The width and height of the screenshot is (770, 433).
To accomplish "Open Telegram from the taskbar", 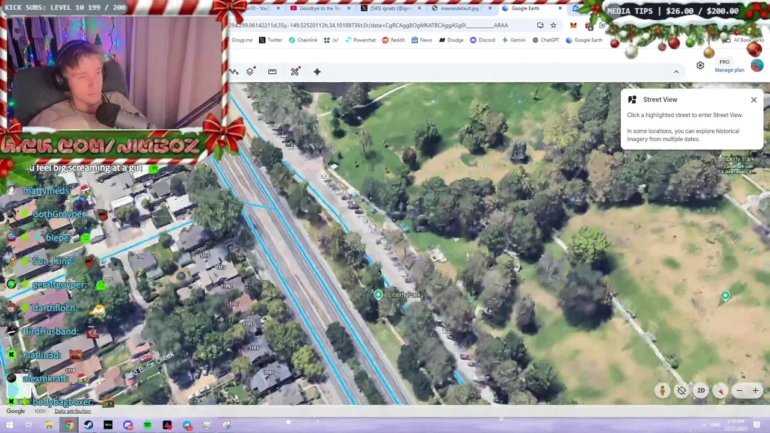I will tap(187, 425).
